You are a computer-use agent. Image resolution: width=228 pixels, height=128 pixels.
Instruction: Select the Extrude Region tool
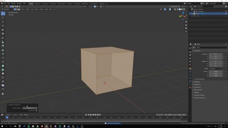(x=3, y=46)
